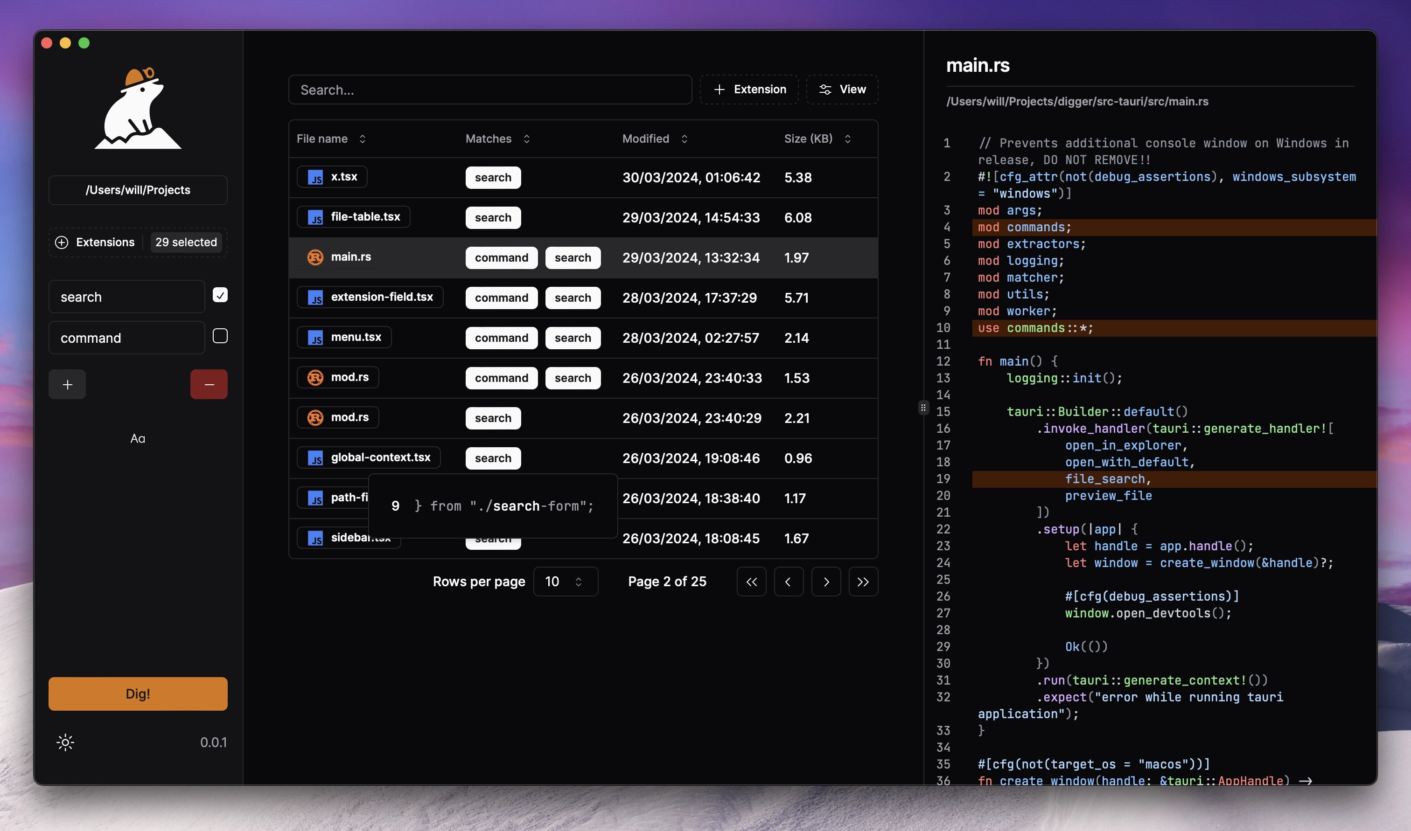Click the orange Dig! button
This screenshot has height=831, width=1411.
point(138,694)
